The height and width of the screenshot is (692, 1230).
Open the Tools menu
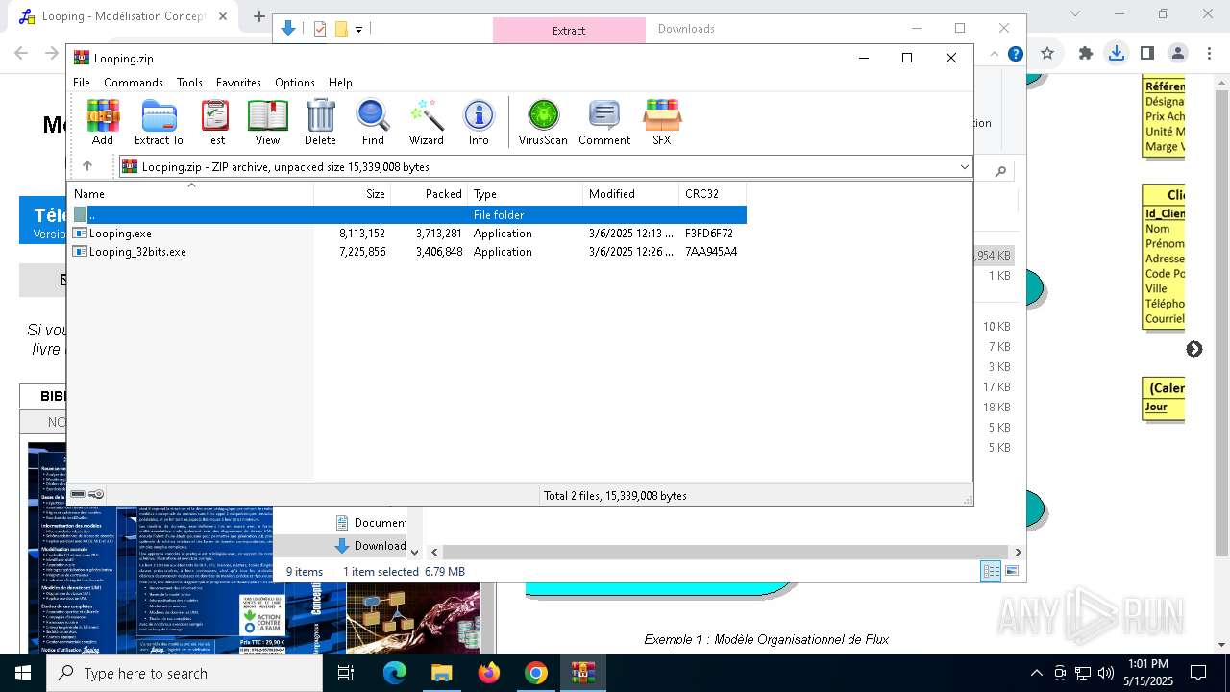189,83
